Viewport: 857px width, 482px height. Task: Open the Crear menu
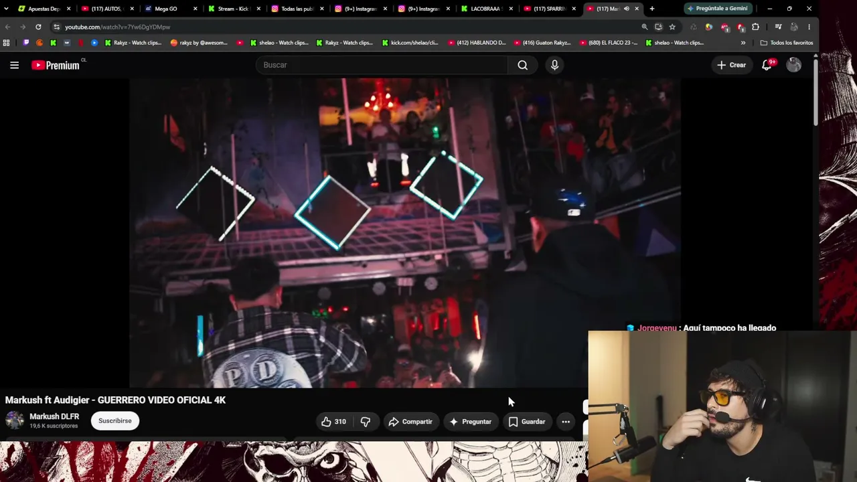click(x=731, y=65)
